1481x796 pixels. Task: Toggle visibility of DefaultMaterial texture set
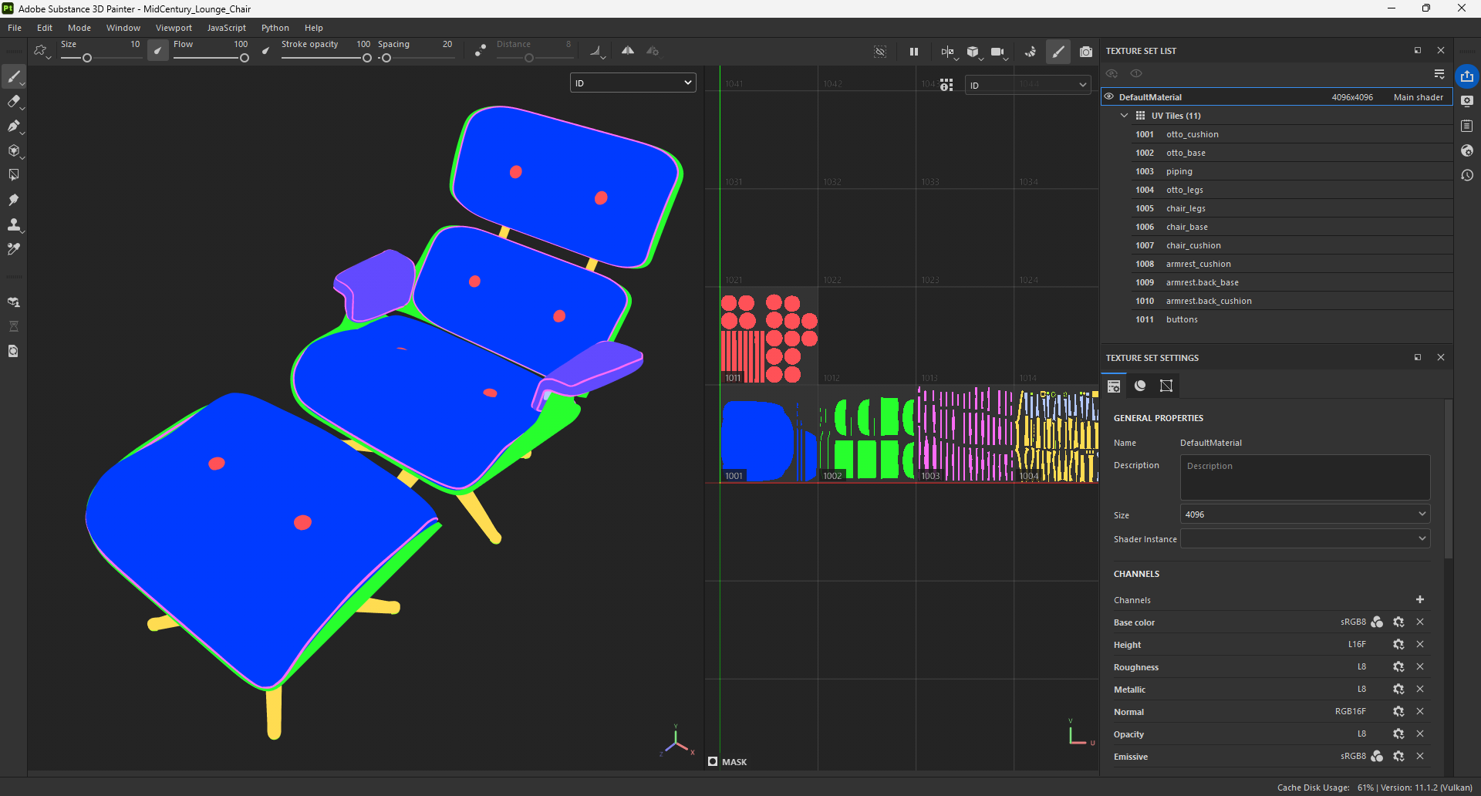pyautogui.click(x=1109, y=96)
